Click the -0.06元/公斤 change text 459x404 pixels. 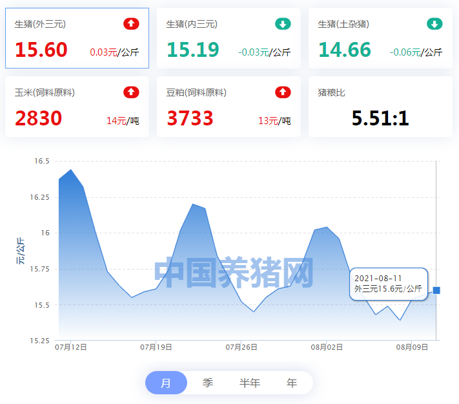pos(416,52)
